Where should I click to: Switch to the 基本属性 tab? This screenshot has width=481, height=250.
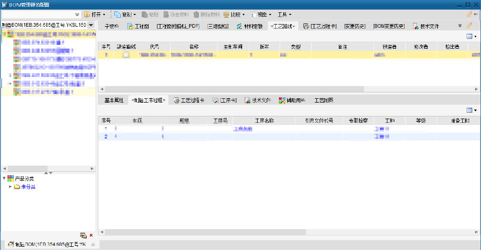114,100
